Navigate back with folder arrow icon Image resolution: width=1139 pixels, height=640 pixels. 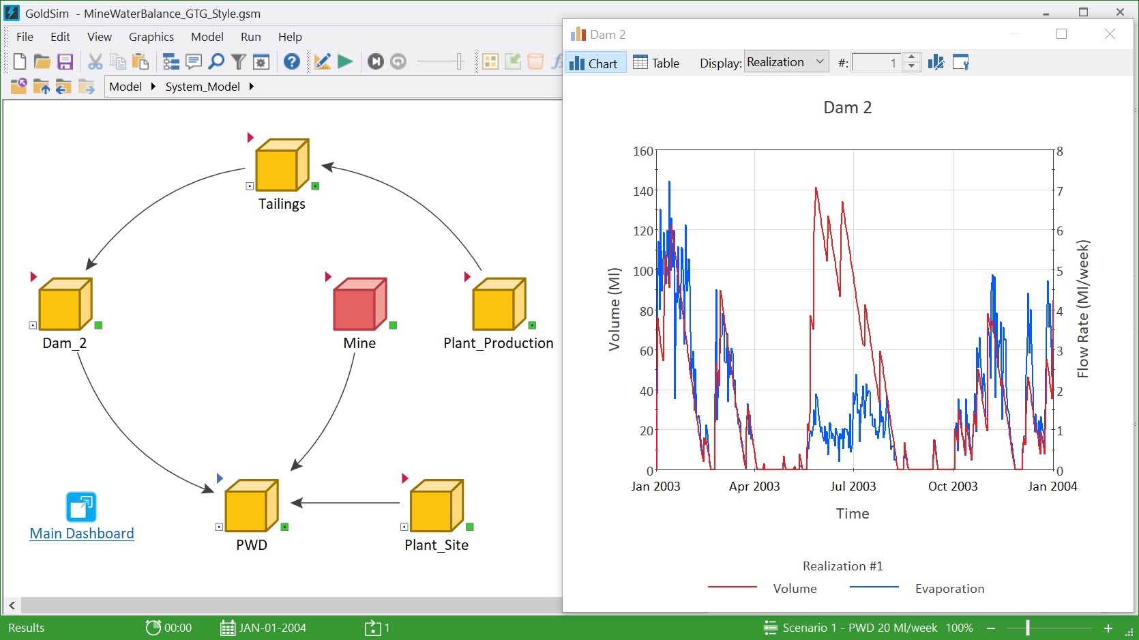coord(63,87)
